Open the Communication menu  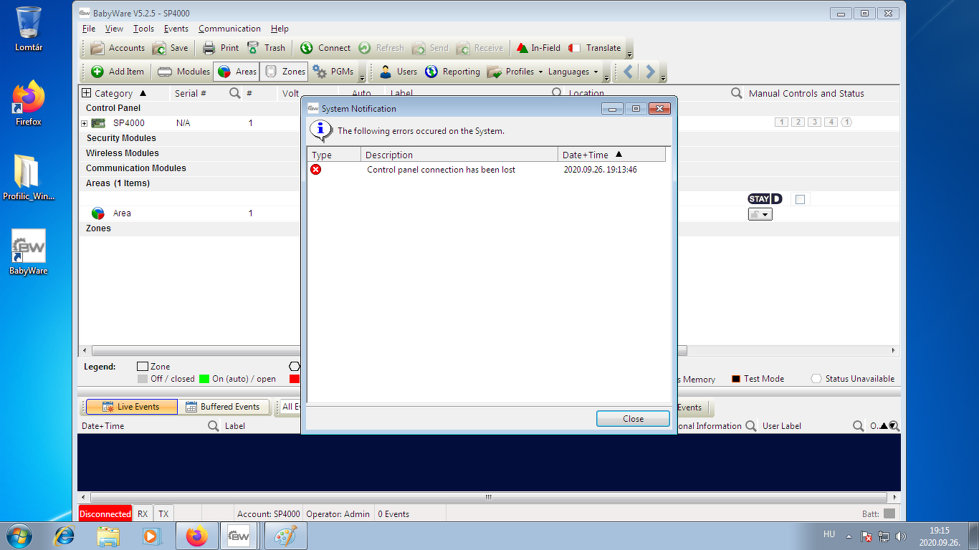click(x=229, y=29)
